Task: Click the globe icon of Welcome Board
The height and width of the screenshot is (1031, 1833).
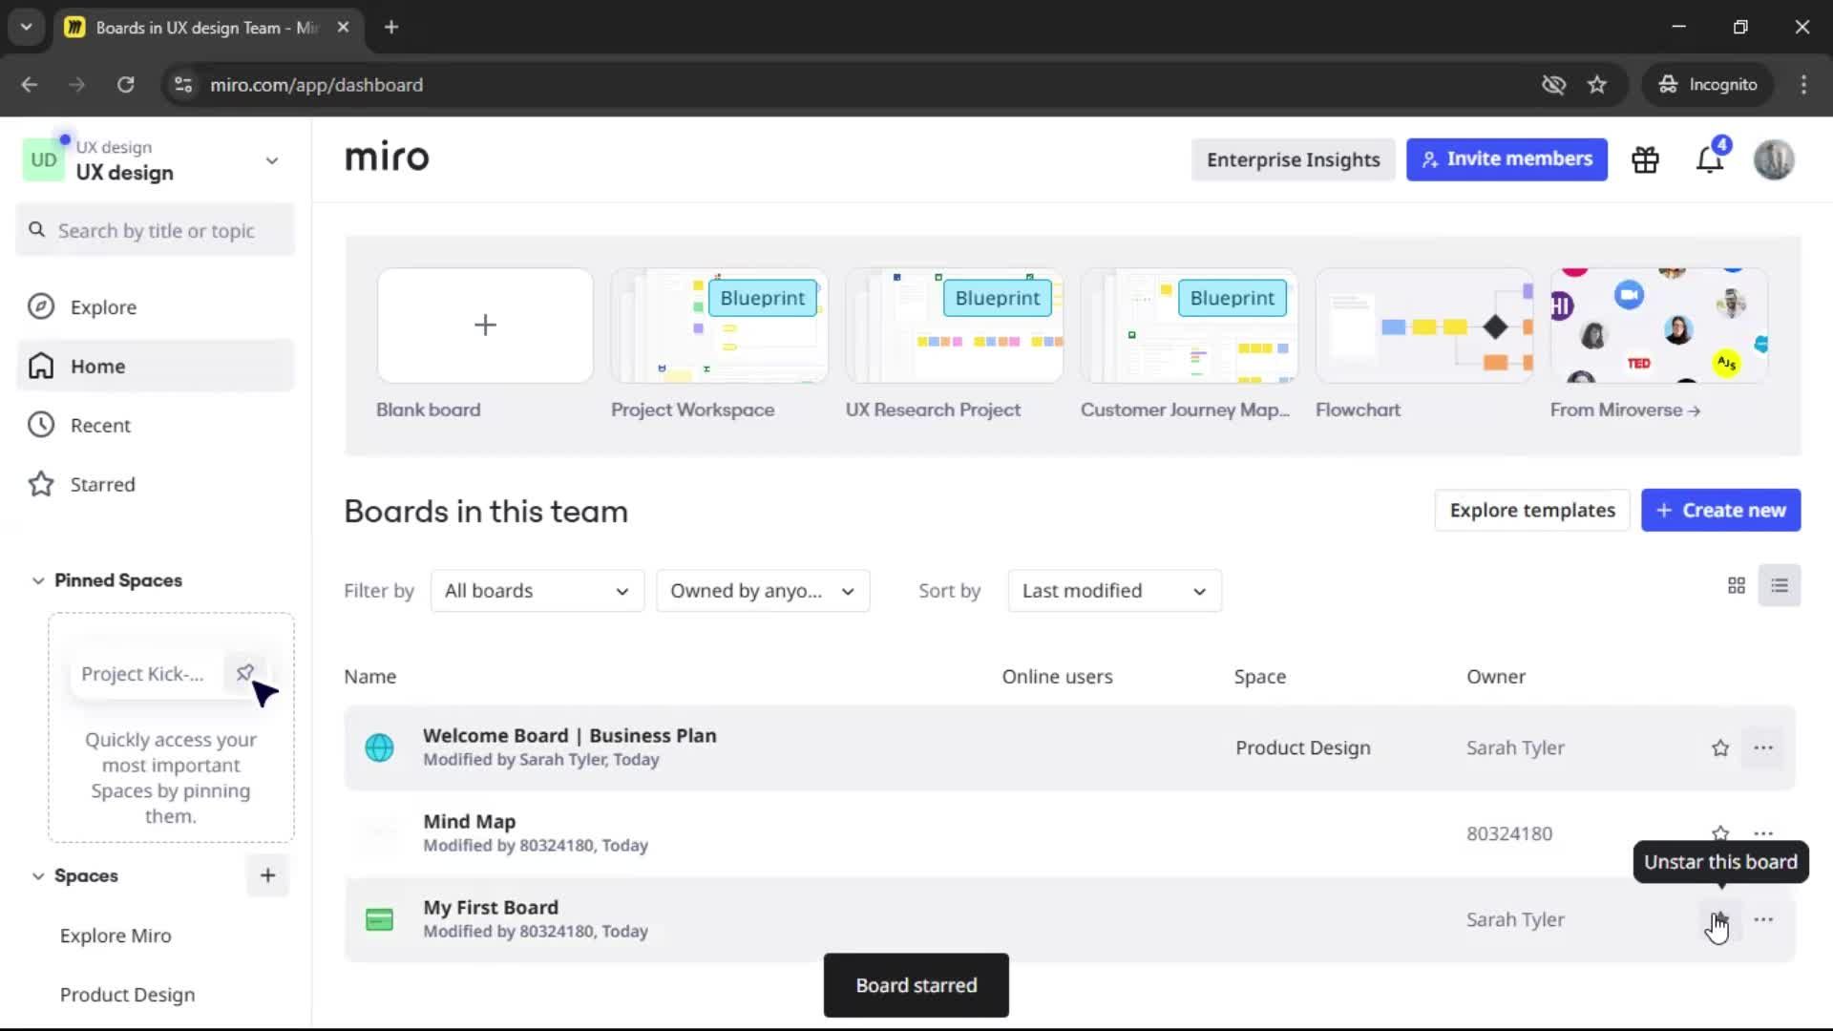Action: tap(379, 747)
